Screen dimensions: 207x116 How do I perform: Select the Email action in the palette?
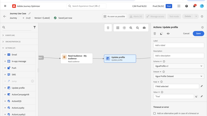(14, 55)
